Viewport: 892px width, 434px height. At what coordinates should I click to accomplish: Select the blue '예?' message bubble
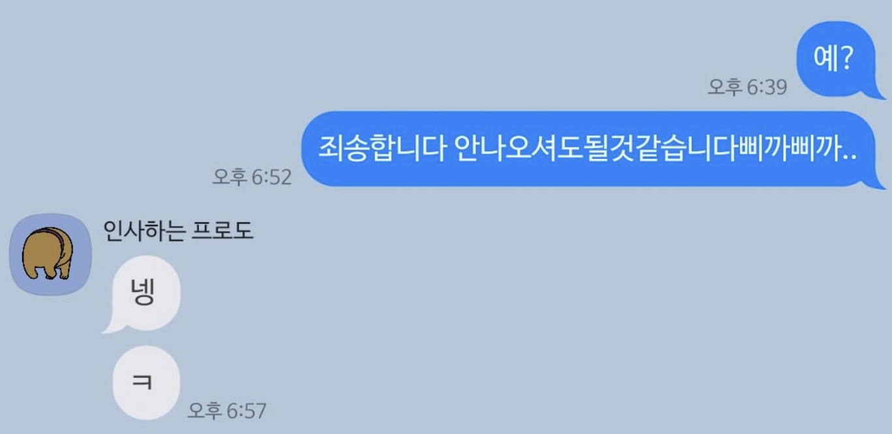(837, 60)
